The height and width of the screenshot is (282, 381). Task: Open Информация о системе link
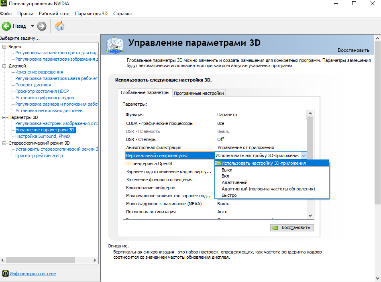pos(33,274)
